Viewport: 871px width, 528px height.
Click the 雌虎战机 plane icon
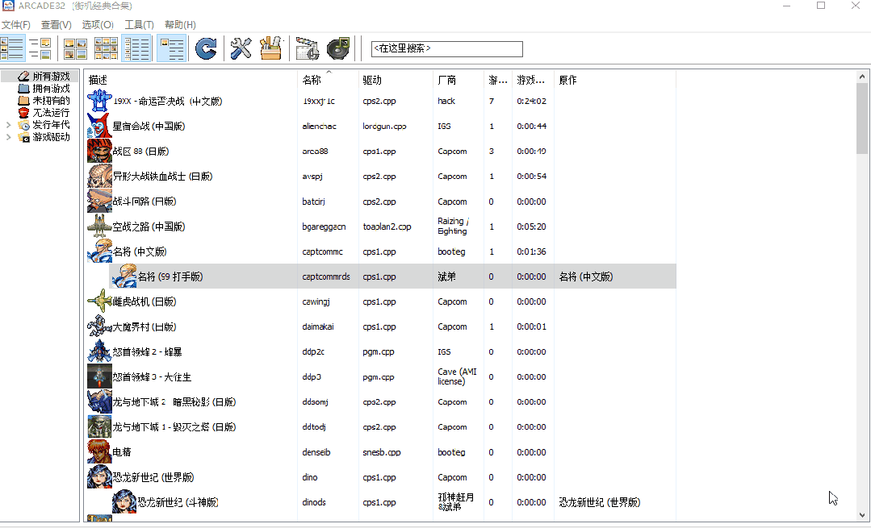(x=99, y=301)
